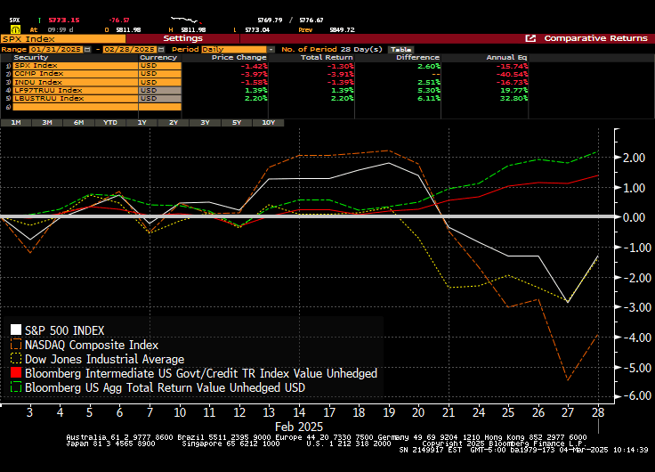Click the -1.42% price change value

(x=254, y=66)
